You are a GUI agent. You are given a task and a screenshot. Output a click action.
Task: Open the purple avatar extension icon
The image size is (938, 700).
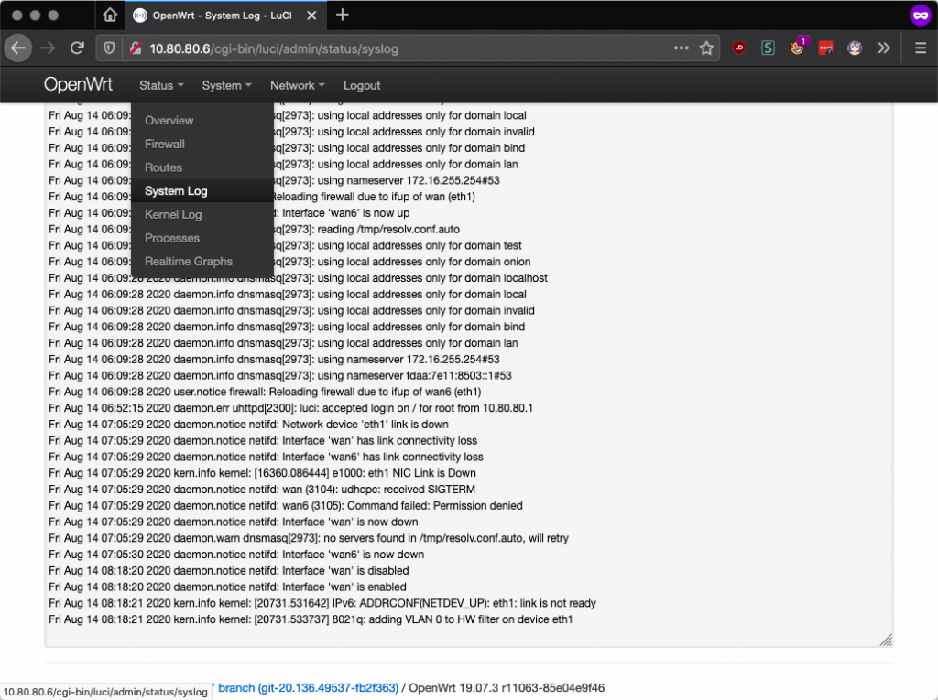(x=855, y=48)
